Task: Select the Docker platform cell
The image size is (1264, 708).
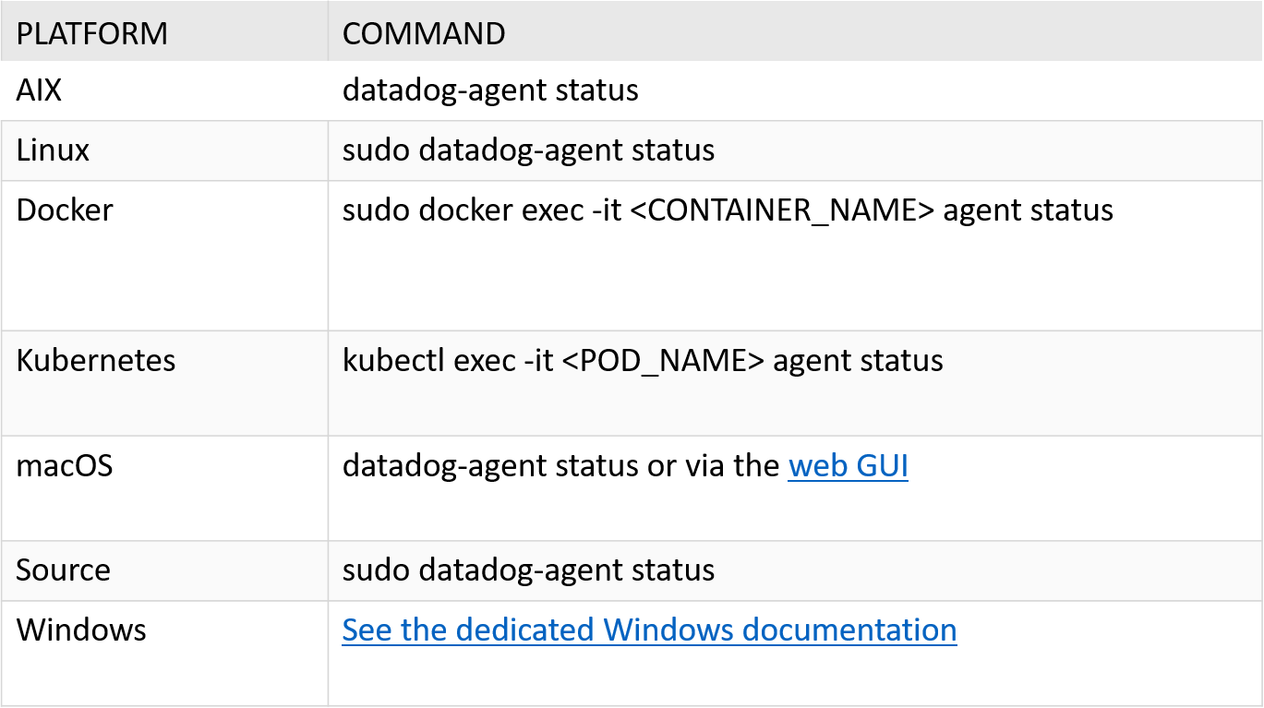Action: click(65, 210)
